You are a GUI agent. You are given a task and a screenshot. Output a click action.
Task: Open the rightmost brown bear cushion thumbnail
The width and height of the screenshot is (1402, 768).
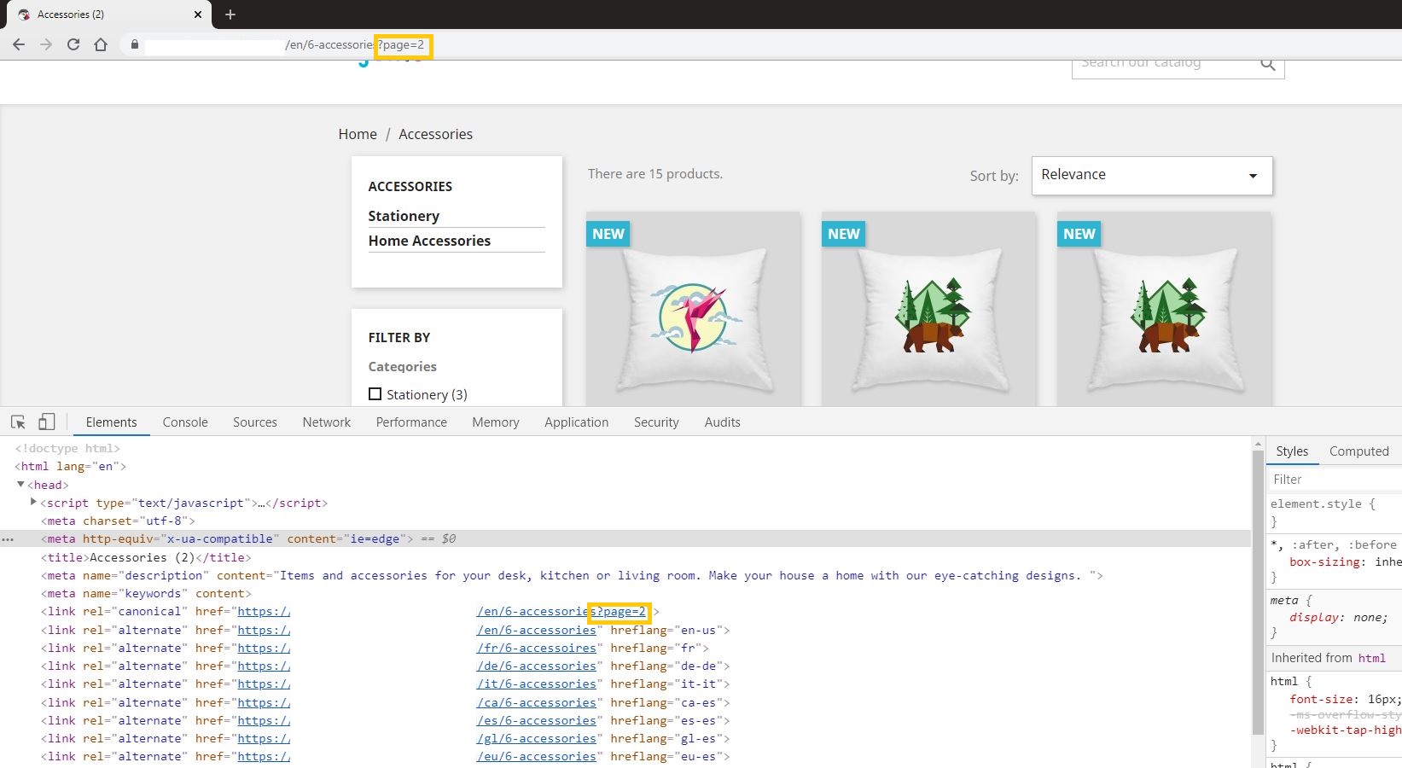(x=1164, y=308)
